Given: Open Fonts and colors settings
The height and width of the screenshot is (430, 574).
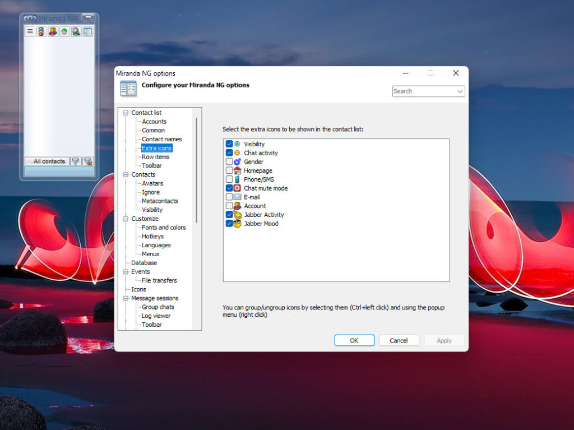Looking at the screenshot, I should [x=164, y=228].
